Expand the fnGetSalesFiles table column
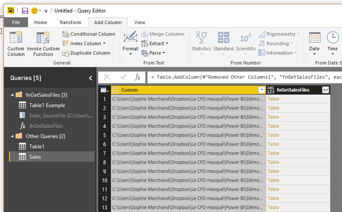Image resolution: width=342 pixels, height=212 pixels. pos(325,90)
